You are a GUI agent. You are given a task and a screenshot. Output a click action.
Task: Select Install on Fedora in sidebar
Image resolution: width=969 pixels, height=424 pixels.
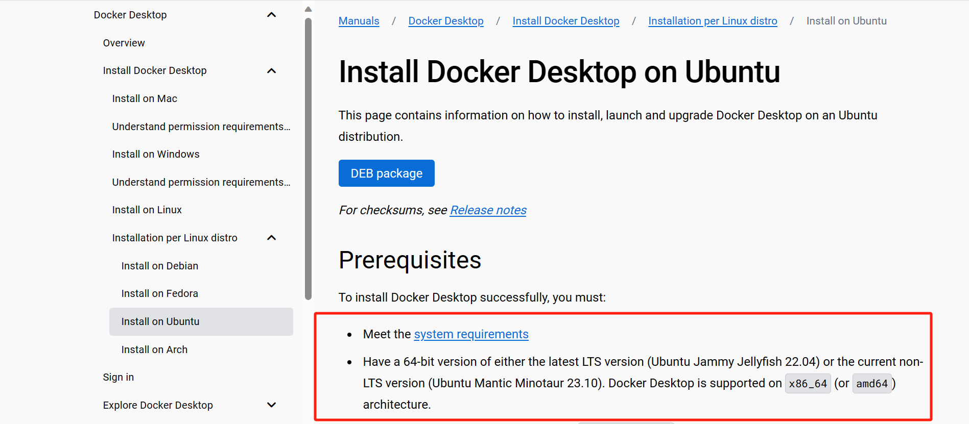160,293
